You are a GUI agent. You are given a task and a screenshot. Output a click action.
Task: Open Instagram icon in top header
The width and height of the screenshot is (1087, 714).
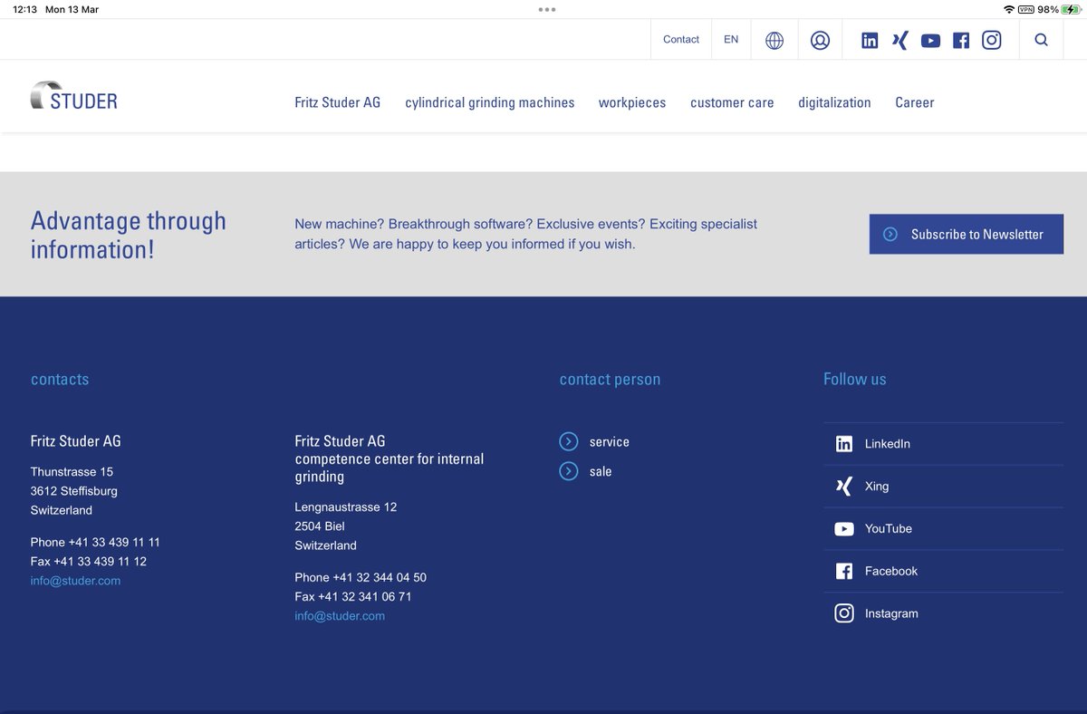point(992,40)
